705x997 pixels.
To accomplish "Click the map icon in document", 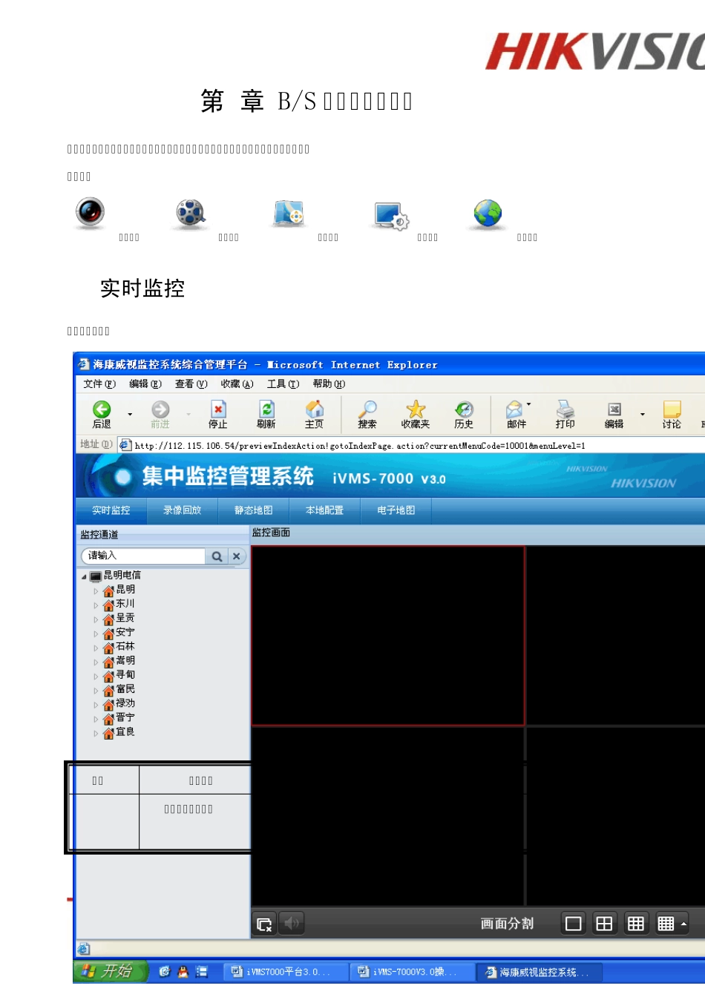I will click(289, 214).
